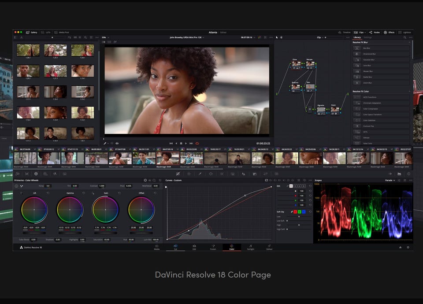Toggle the Lightbox button
The width and height of the screenshot is (423, 304).
point(404,32)
